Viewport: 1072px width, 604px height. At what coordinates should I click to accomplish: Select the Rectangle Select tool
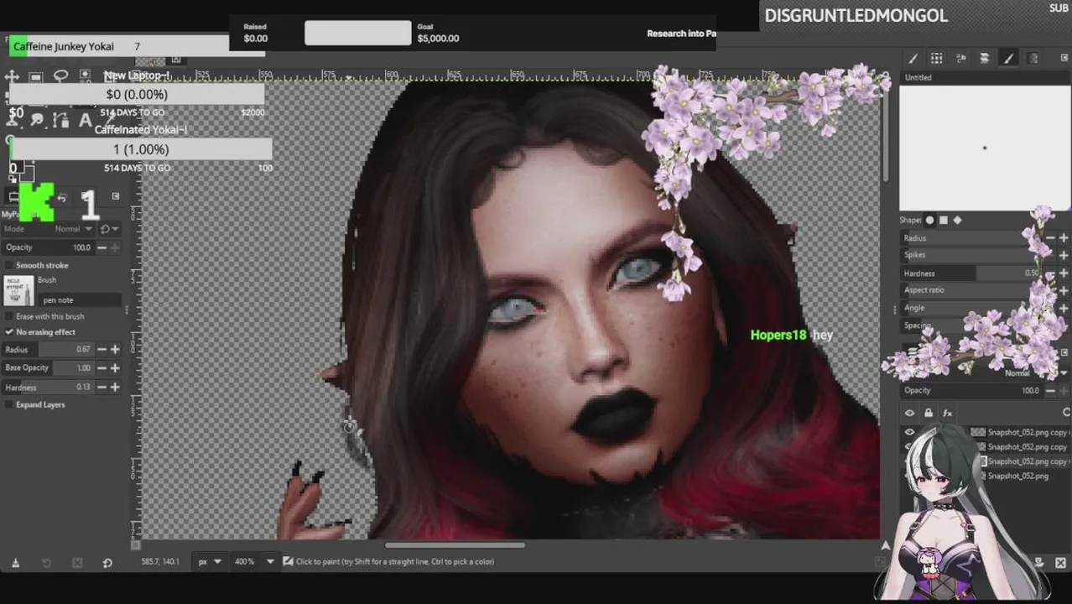36,76
